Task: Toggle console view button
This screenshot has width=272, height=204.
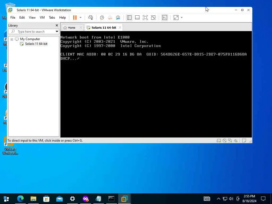Action: click(164, 18)
